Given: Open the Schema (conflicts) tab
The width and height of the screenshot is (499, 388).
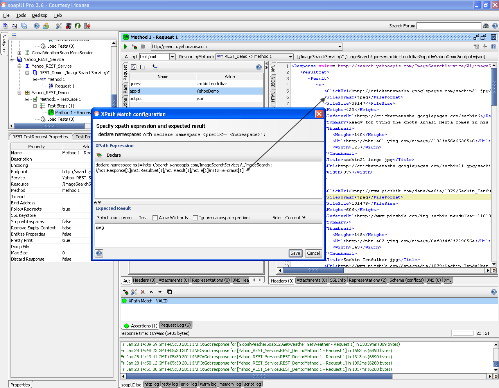Looking at the screenshot, I should coord(406,280).
